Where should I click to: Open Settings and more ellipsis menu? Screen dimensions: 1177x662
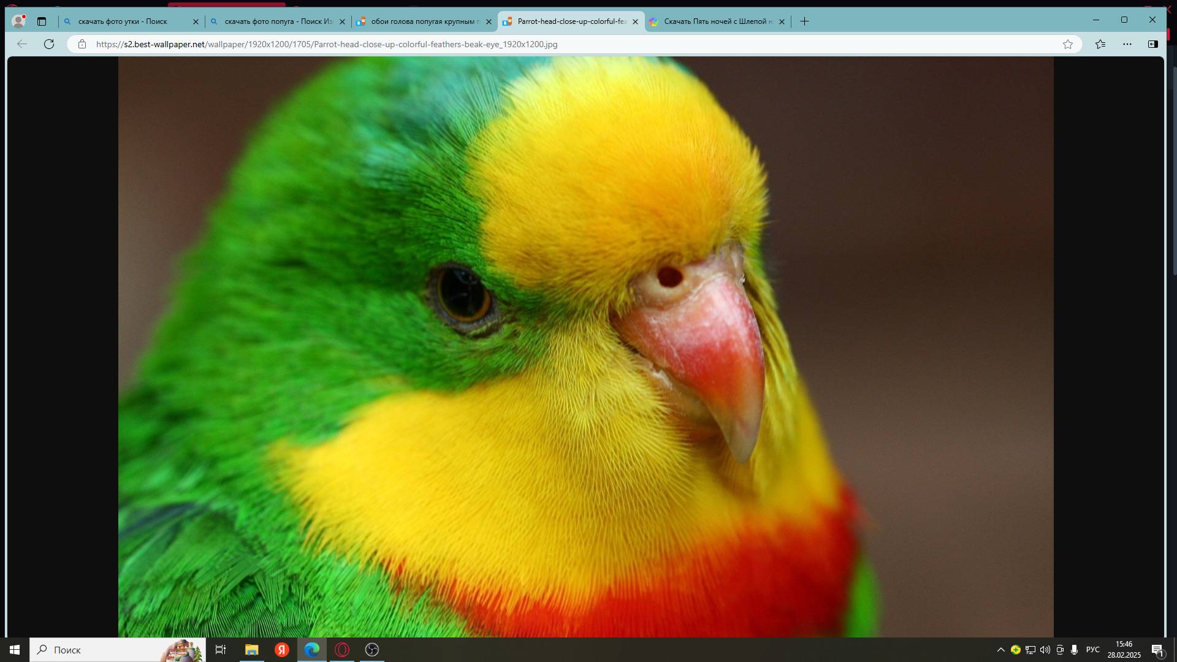click(x=1127, y=44)
